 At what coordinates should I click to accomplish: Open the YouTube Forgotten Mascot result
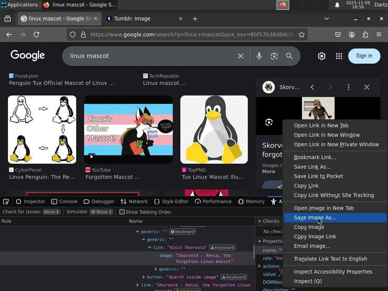[113, 177]
